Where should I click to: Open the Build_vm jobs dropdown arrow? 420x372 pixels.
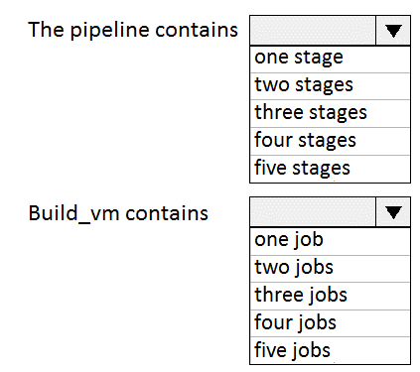tap(393, 212)
